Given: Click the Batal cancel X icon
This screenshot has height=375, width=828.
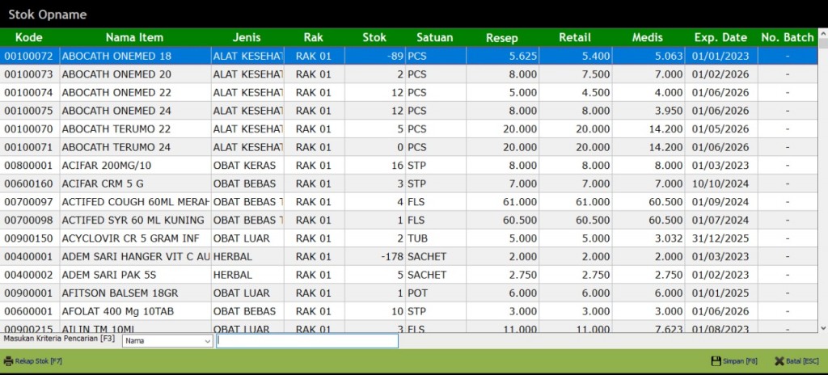Looking at the screenshot, I should click(x=779, y=361).
